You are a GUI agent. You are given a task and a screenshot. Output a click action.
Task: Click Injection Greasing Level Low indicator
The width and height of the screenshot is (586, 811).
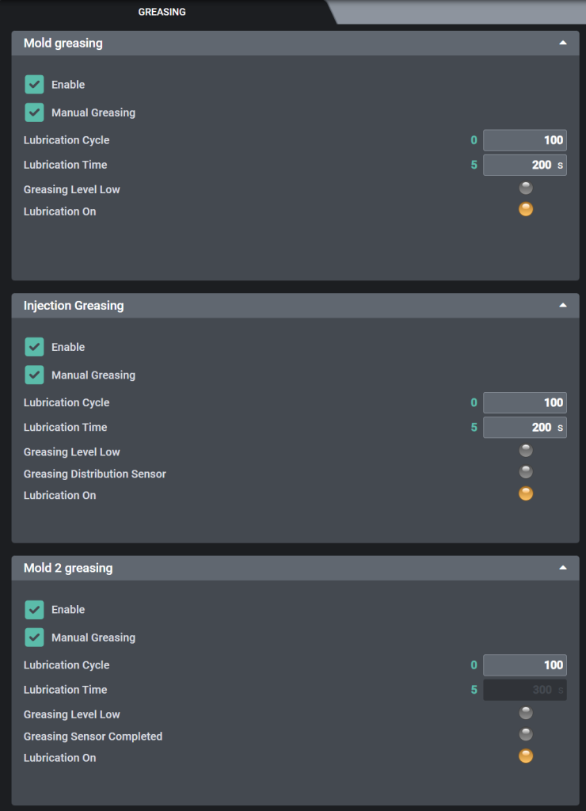[x=526, y=451]
